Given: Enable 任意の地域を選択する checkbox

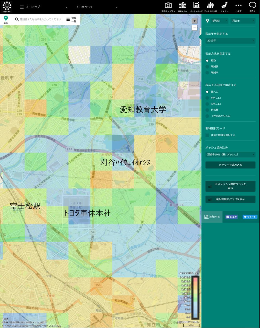Looking at the screenshot, I should pos(207,135).
